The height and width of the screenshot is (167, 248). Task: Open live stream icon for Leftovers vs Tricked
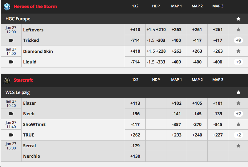pyautogui.click(x=11, y=40)
